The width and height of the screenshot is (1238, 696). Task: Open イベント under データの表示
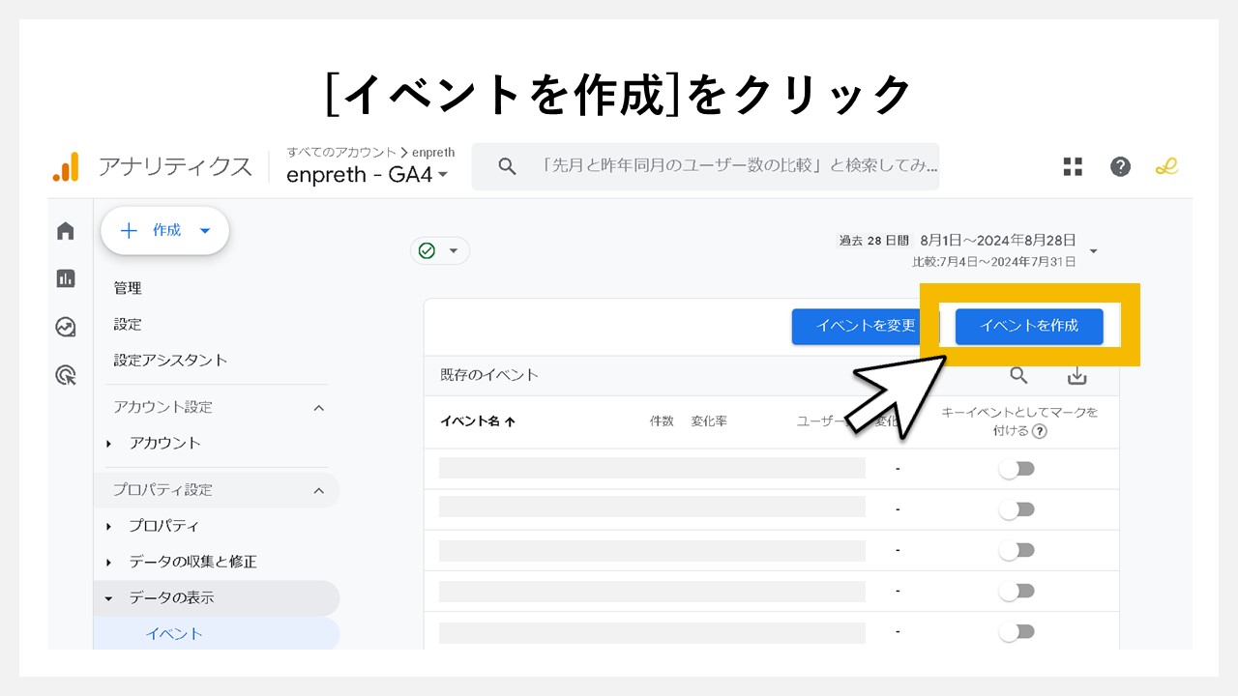(174, 633)
